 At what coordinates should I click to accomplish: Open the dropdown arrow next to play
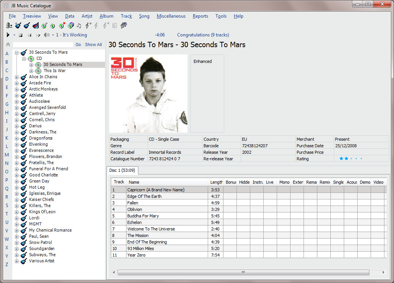coord(14,35)
